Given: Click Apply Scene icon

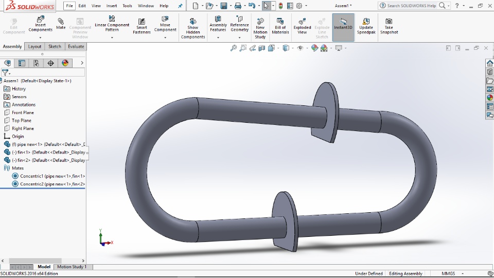Looking at the screenshot, I should click(324, 48).
